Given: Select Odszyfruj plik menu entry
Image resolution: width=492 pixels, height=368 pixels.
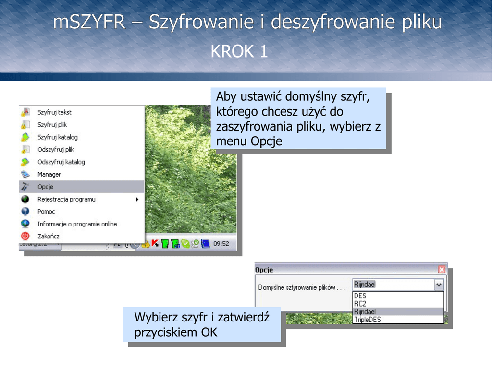Looking at the screenshot, I should click(x=56, y=150).
